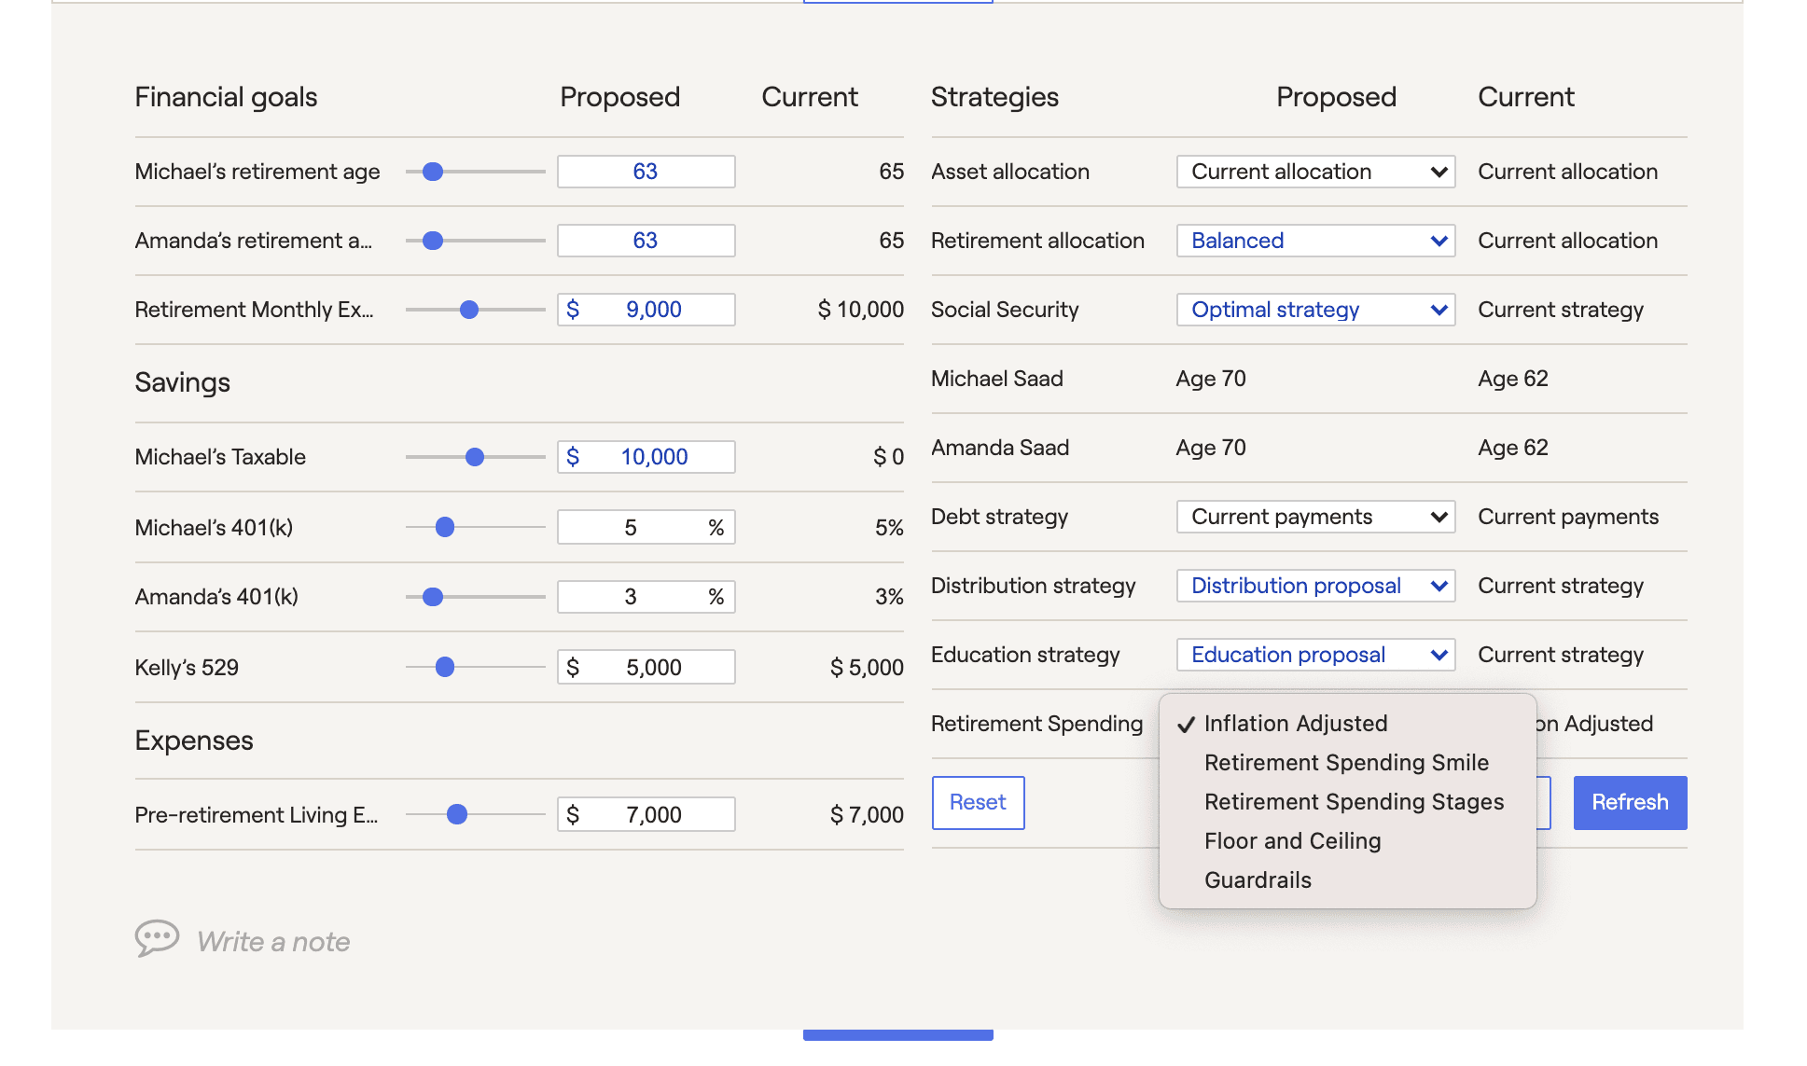Click the slider for Michael's retirement age

[433, 172]
